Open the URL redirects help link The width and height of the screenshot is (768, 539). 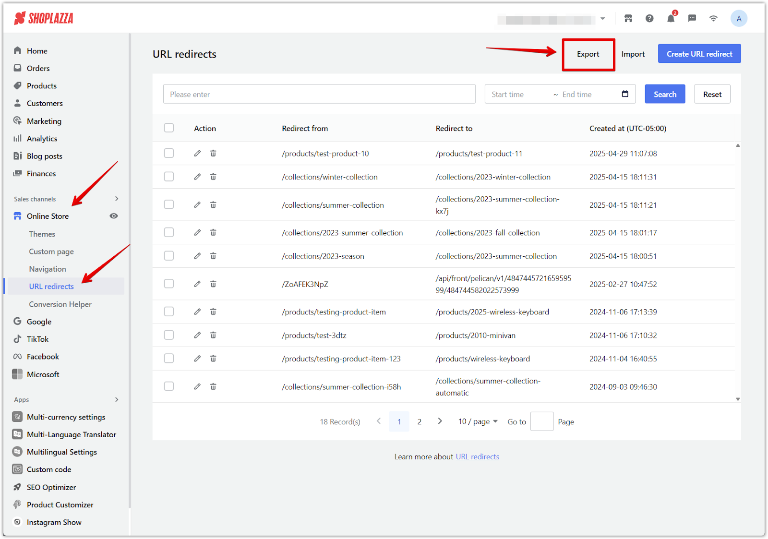[478, 457]
